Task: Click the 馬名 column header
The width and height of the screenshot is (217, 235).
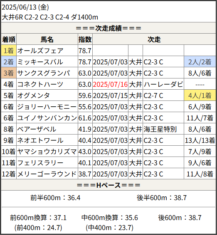Action: [x=47, y=39]
